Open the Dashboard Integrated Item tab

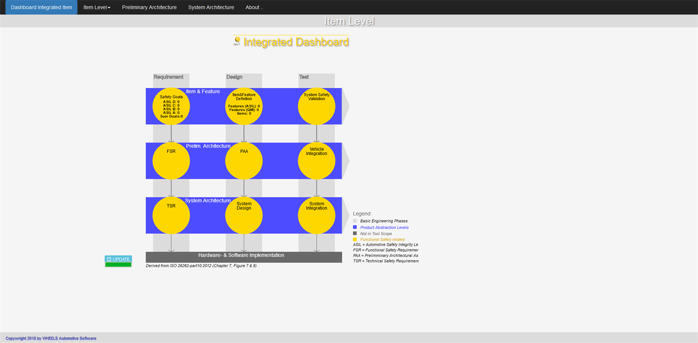coord(41,7)
